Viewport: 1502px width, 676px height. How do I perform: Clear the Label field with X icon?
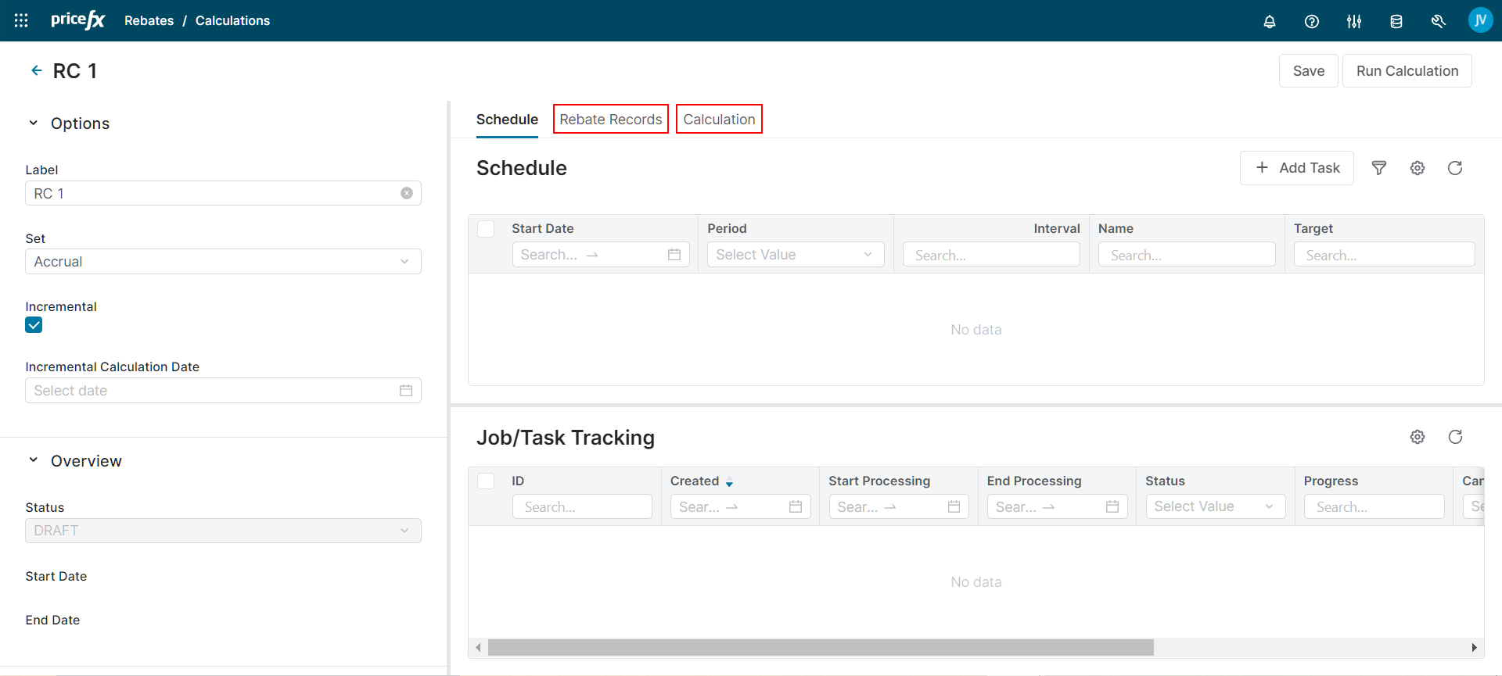[407, 193]
